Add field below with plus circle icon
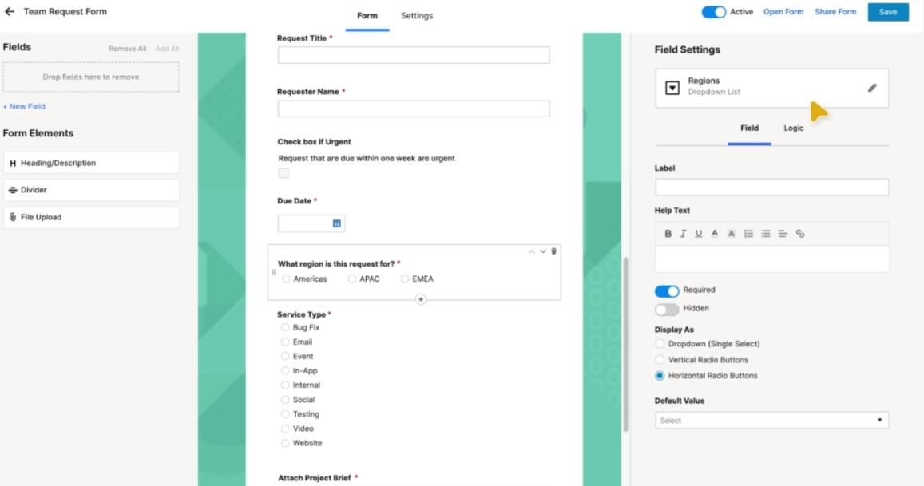 pyautogui.click(x=420, y=299)
